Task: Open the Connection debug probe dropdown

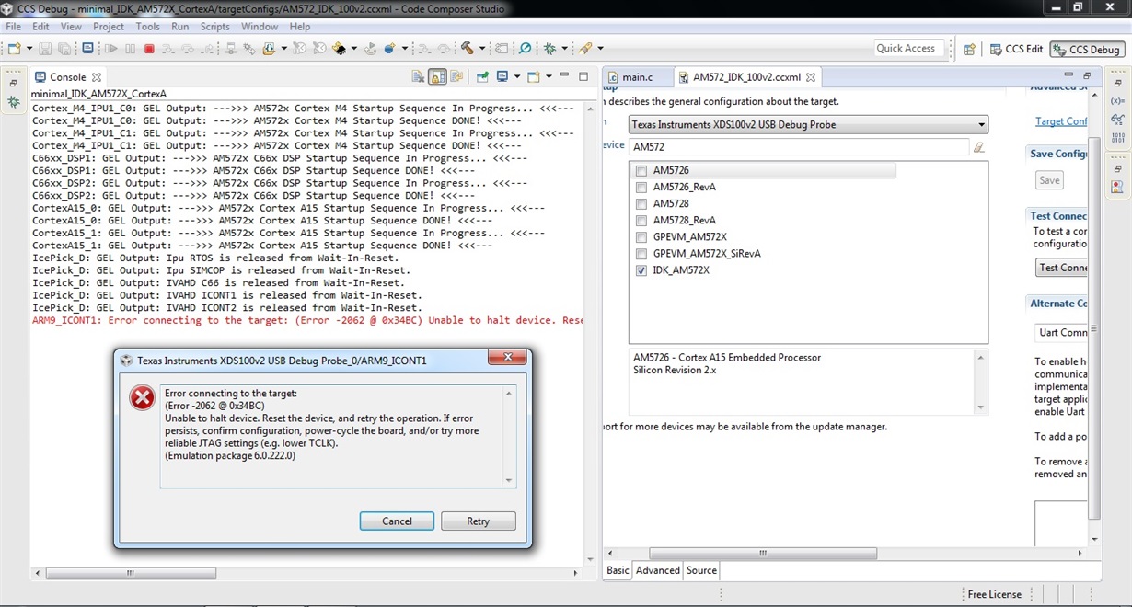Action: (809, 124)
